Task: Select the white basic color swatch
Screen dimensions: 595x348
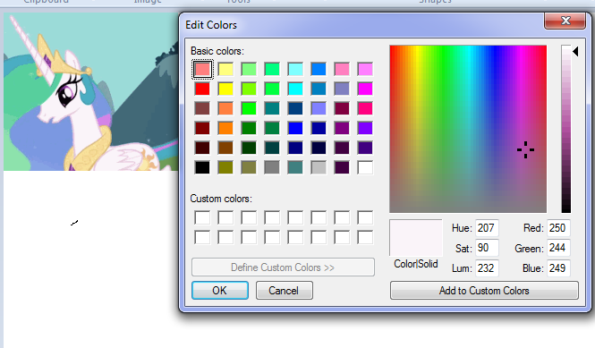Action: pyautogui.click(x=365, y=167)
